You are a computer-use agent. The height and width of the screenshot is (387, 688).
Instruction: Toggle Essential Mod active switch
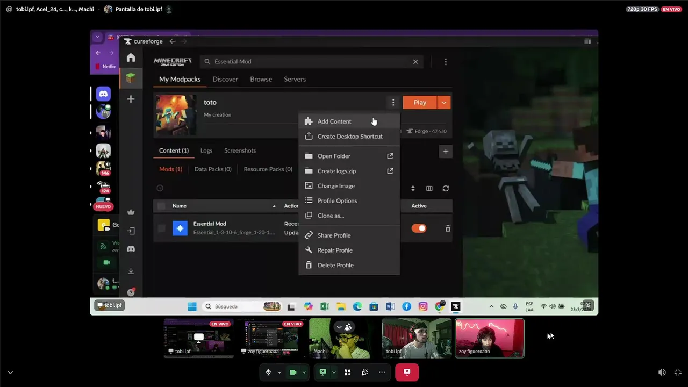click(419, 228)
